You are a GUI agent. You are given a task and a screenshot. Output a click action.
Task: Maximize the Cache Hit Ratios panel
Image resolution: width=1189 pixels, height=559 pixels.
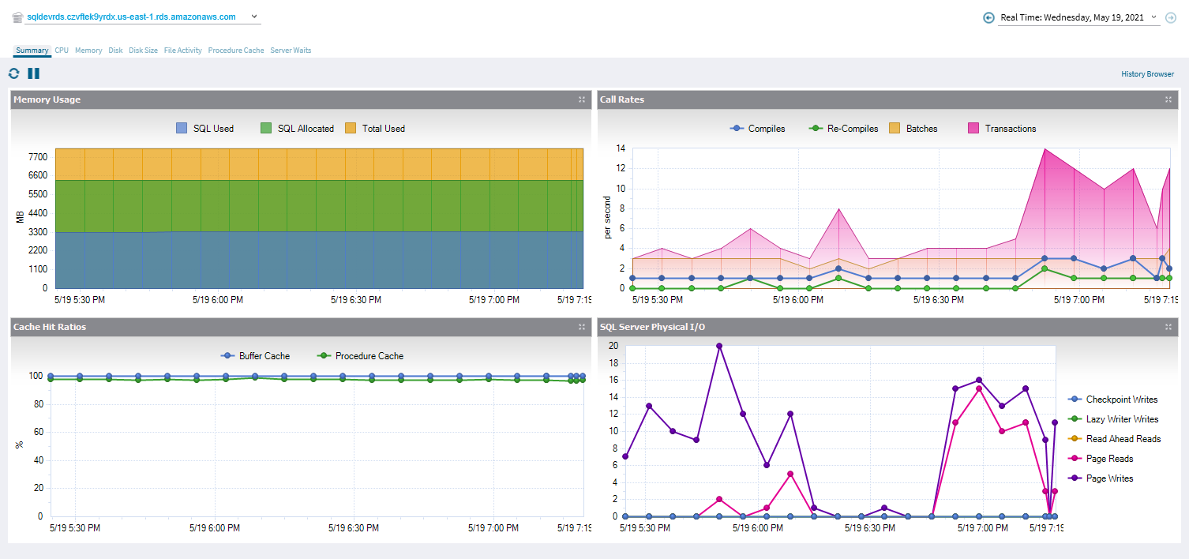coord(582,327)
